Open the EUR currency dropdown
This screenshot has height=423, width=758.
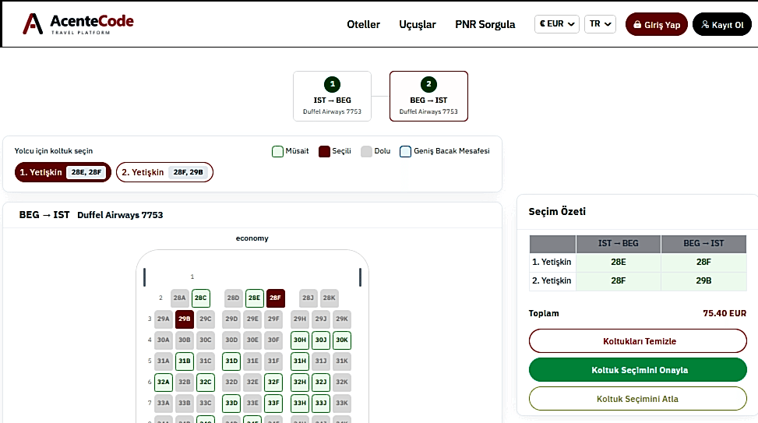tap(556, 23)
